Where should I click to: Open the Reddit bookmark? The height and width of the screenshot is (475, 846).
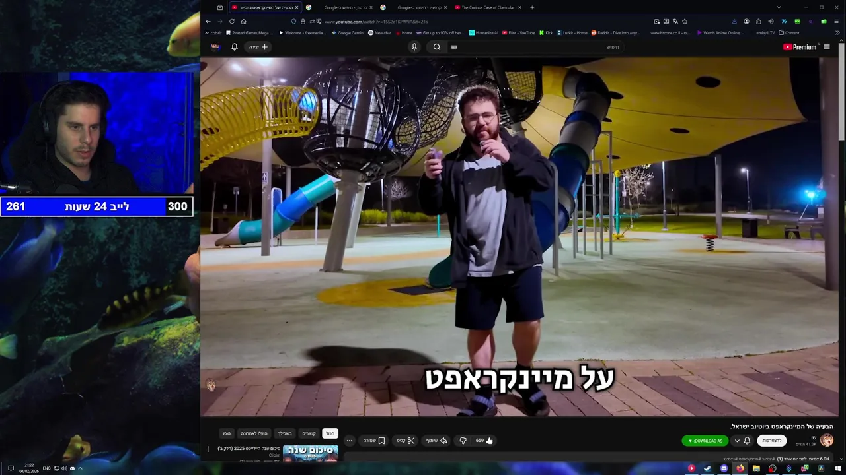(x=615, y=32)
